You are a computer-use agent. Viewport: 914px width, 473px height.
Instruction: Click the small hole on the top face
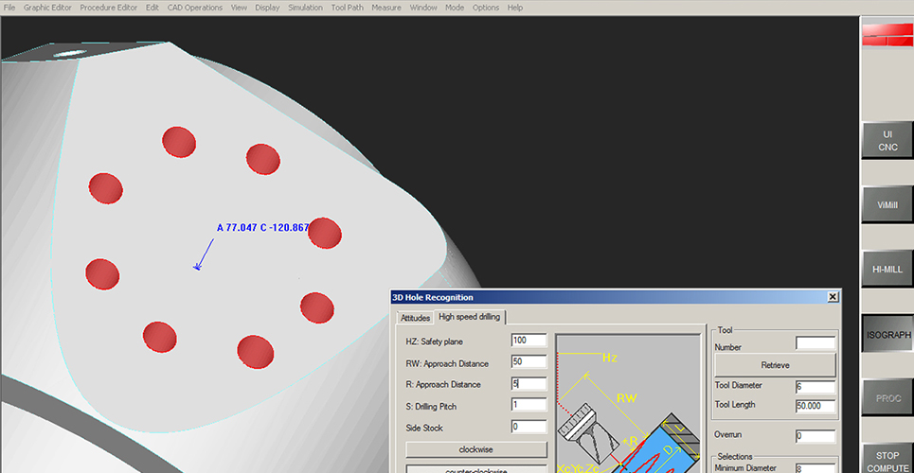(70, 53)
